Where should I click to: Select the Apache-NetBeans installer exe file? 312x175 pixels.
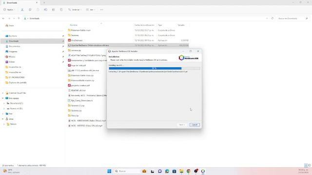(128, 45)
